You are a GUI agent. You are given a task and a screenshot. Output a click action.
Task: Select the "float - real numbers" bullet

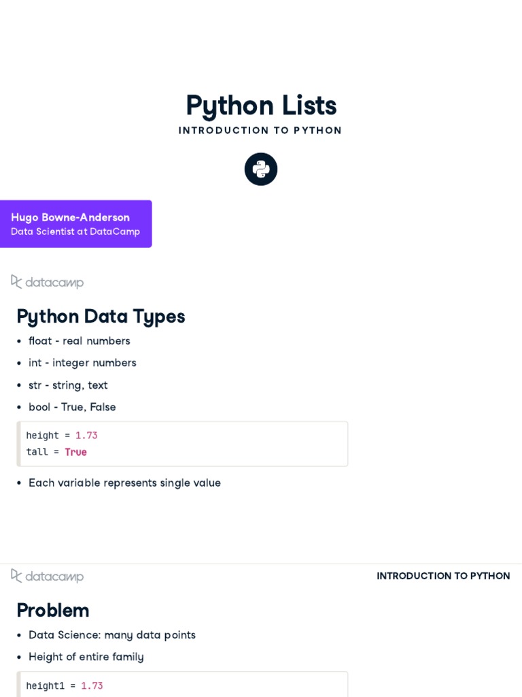click(x=79, y=341)
